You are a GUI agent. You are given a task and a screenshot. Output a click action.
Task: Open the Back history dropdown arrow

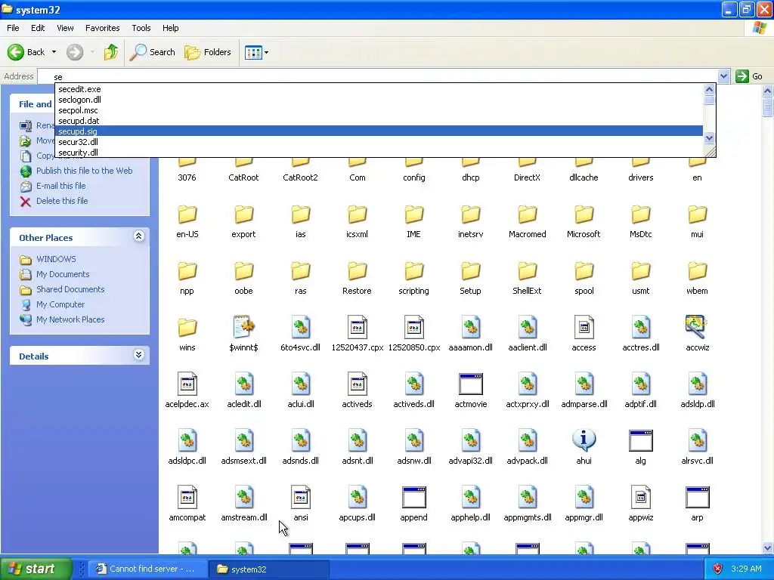click(54, 52)
